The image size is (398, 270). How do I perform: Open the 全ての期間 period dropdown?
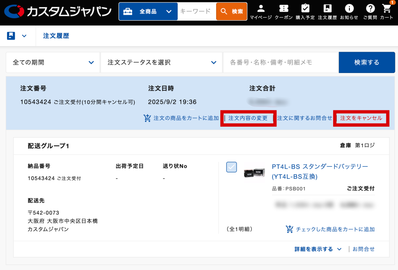(x=53, y=62)
